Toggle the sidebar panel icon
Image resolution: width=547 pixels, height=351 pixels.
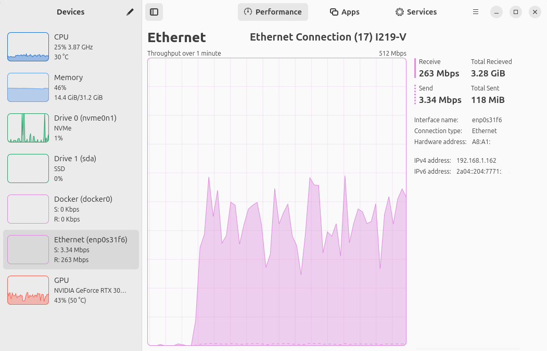point(154,12)
